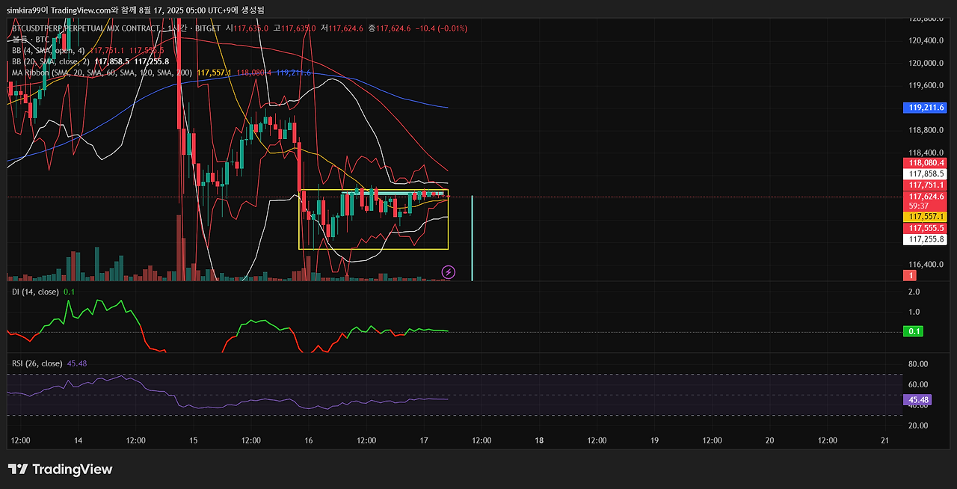Viewport: 957px width, 489px height.
Task: Click the 1.0 tick on DI scale
Action: pyautogui.click(x=914, y=312)
